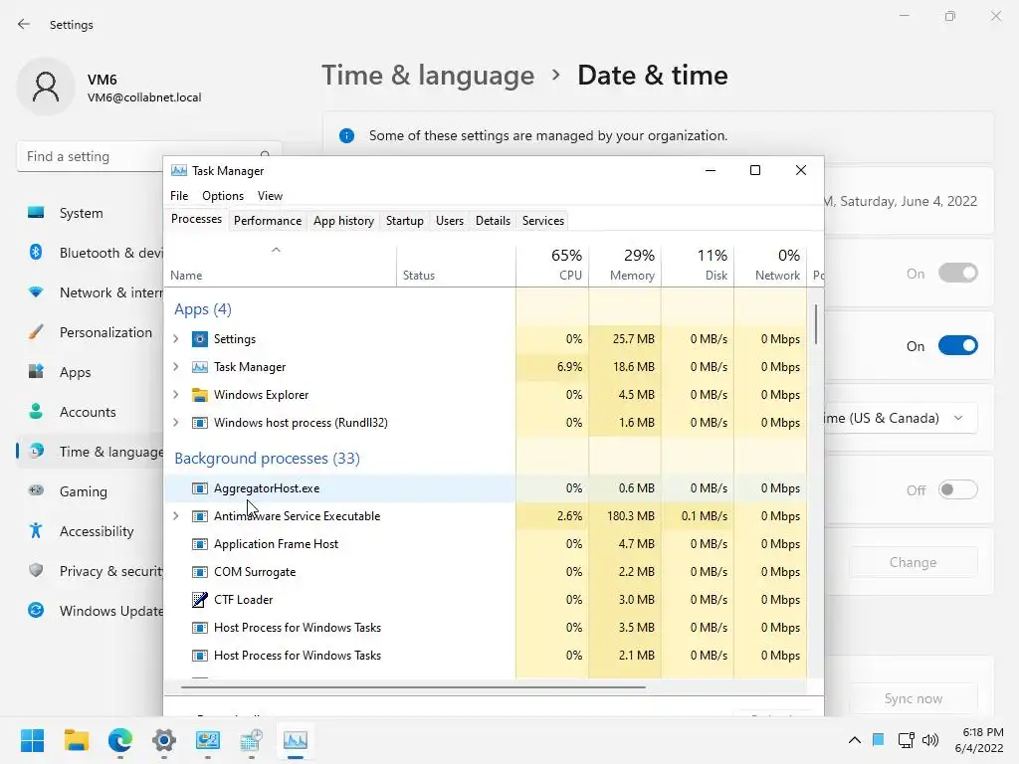
Task: Click the Accessibility figure icon in Settings
Action: (x=36, y=531)
